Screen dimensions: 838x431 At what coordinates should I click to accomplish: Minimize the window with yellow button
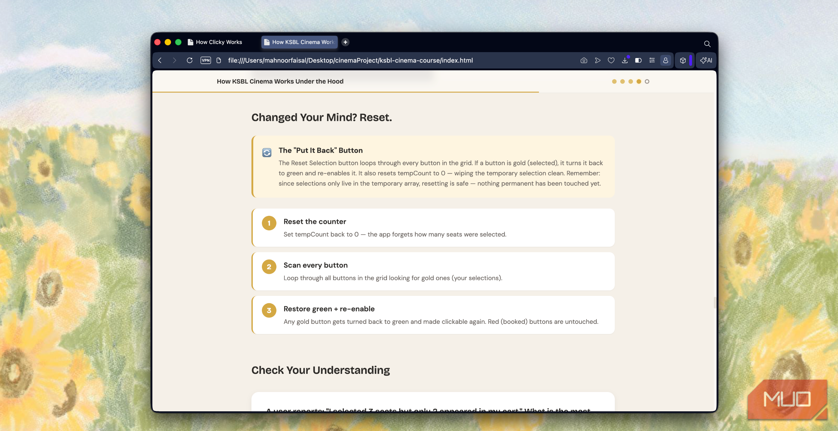pyautogui.click(x=168, y=42)
